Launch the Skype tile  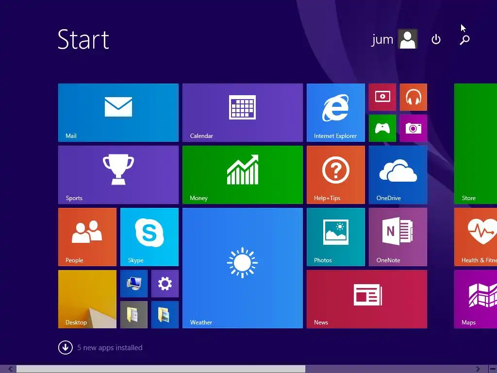tap(149, 237)
